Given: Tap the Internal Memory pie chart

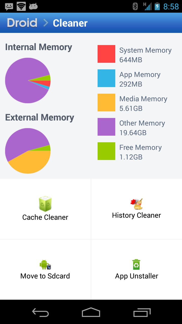Looking at the screenshot, I should [28, 80].
